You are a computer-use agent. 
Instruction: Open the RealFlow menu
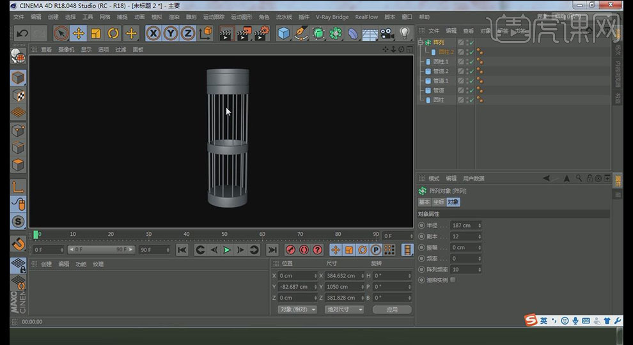366,17
